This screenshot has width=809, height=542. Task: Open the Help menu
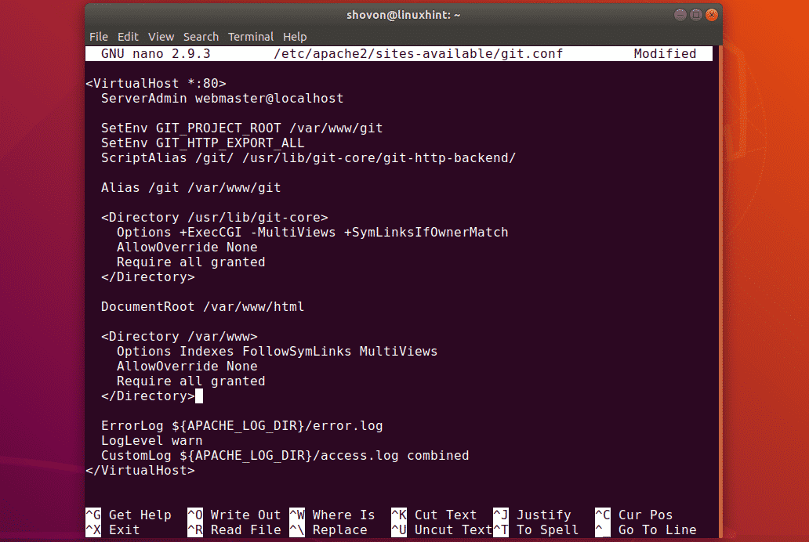(295, 37)
